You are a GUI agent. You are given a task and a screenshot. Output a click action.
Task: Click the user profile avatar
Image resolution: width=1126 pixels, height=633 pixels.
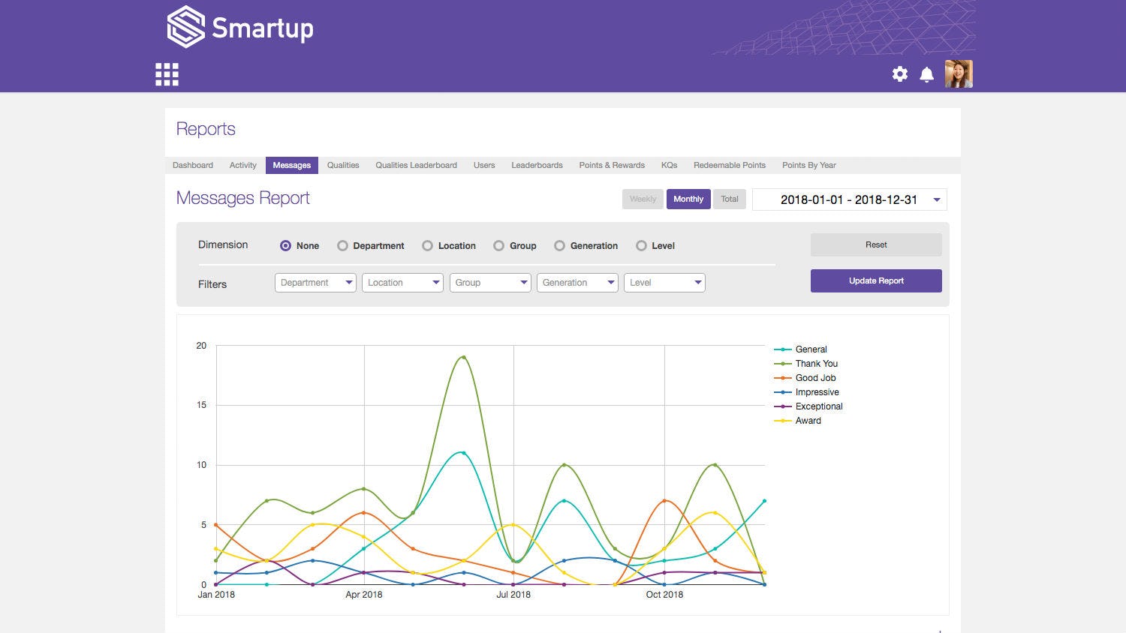tap(959, 74)
